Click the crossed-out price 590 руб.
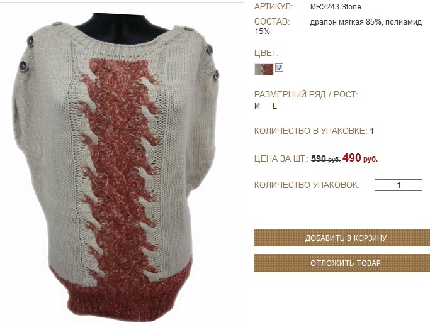Image resolution: width=430 pixels, height=325 pixels. coord(325,158)
